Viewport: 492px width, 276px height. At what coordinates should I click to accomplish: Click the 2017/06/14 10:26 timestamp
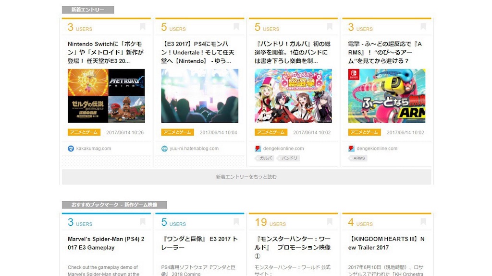(x=125, y=133)
